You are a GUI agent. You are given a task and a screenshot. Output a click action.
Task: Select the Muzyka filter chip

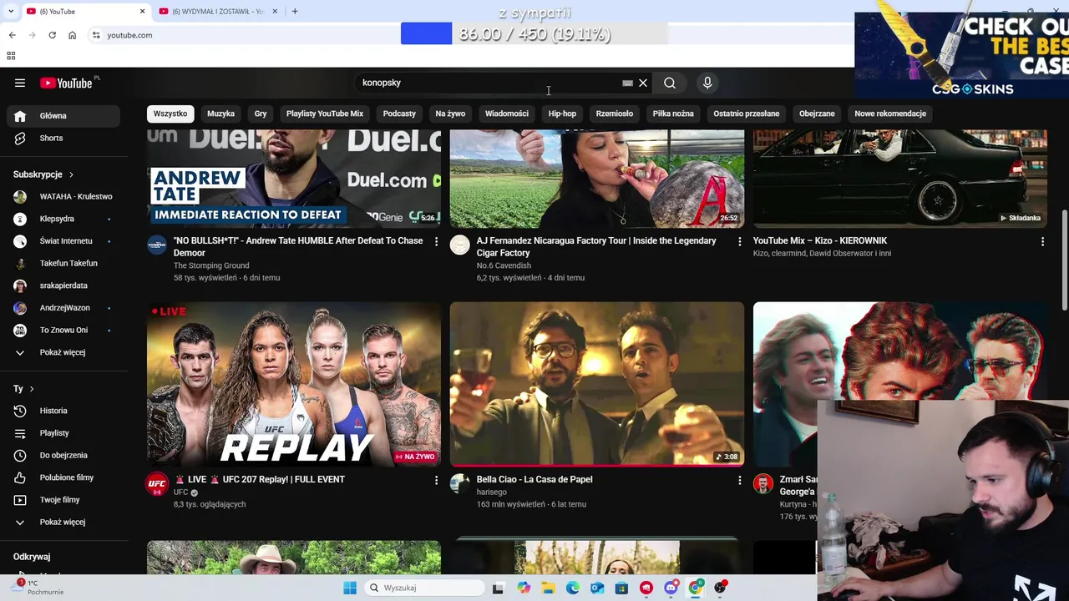(220, 114)
